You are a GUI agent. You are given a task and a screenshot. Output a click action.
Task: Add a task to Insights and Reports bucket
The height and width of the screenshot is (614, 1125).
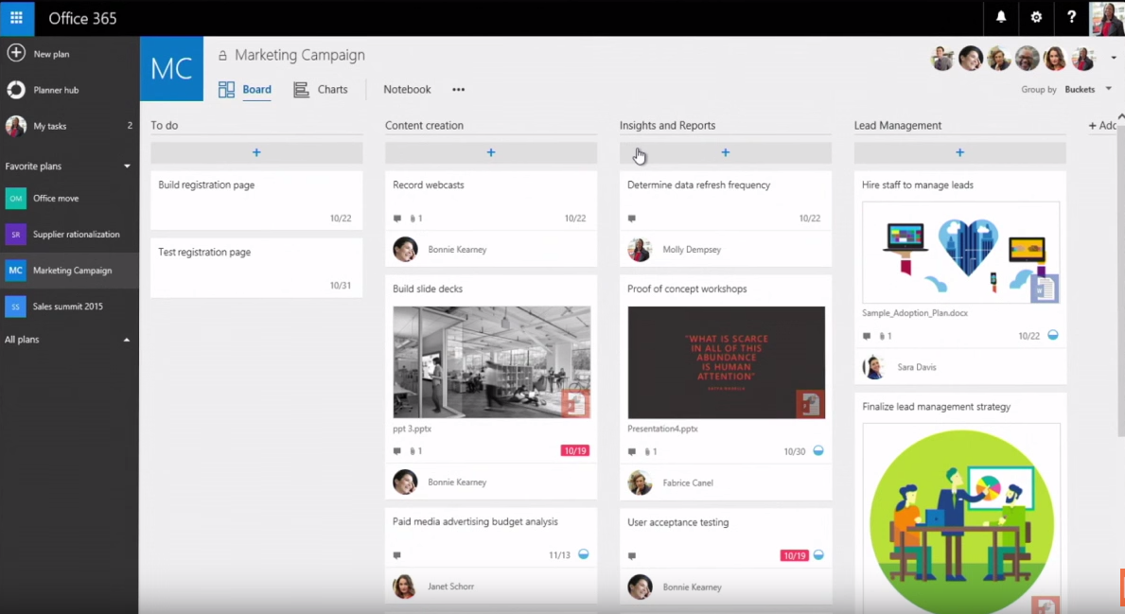tap(726, 152)
